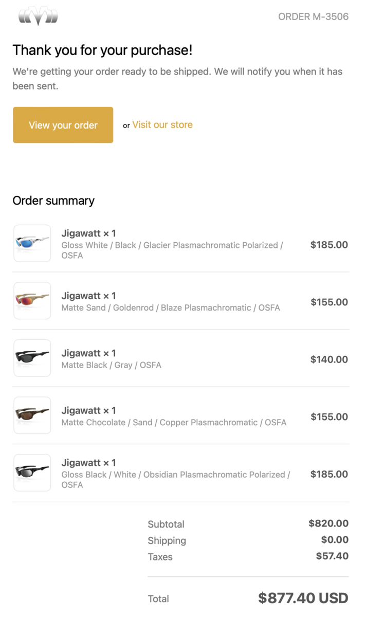Click the Gloss Black Jigawatt sunglasses thumbnail
Image resolution: width=366 pixels, height=617 pixels.
tap(32, 473)
